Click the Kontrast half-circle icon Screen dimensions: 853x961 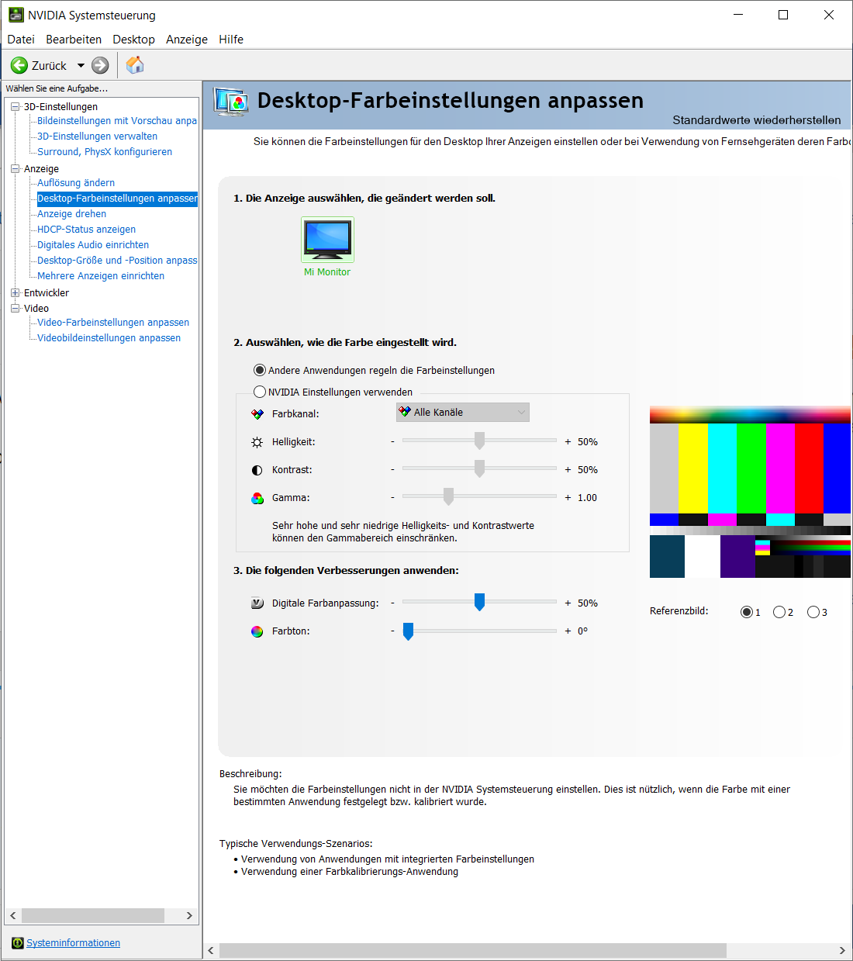(x=257, y=470)
